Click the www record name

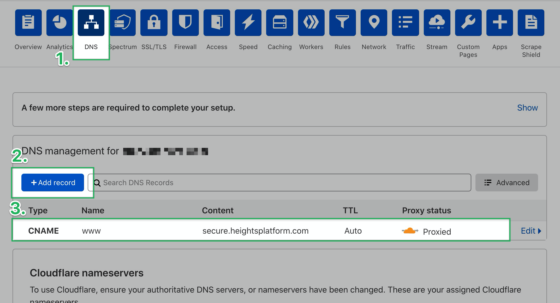[x=91, y=231]
